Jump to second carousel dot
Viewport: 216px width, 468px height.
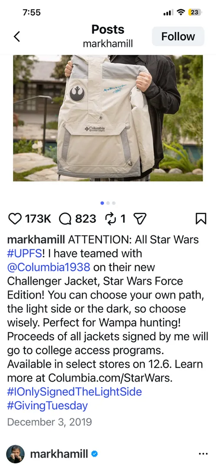[x=108, y=203]
